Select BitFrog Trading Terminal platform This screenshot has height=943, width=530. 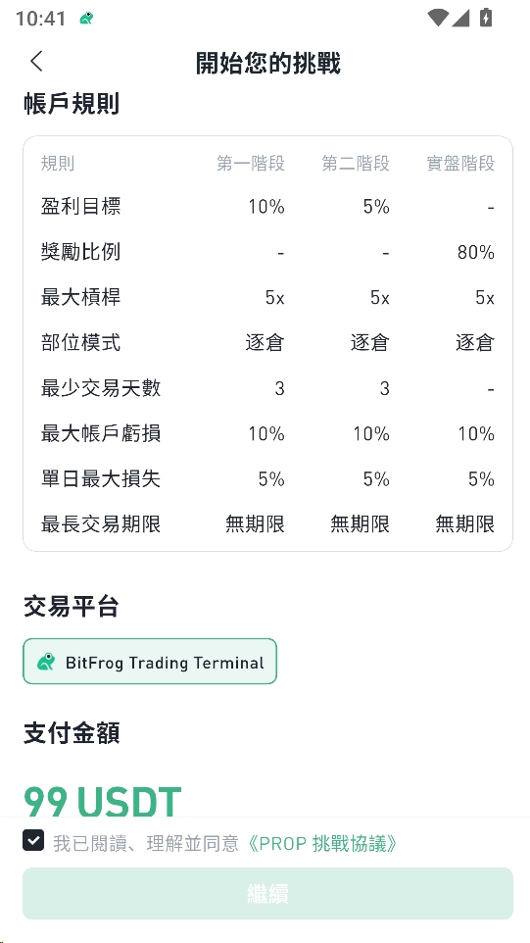tap(150, 662)
